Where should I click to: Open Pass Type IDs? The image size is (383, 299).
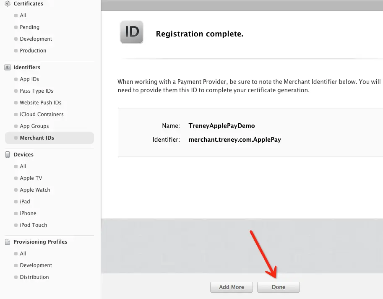point(36,91)
